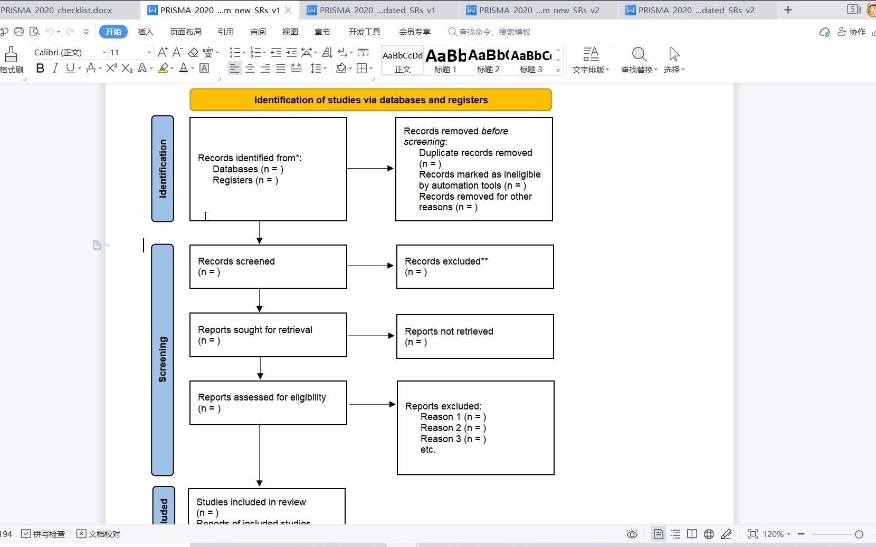This screenshot has width=876, height=547.
Task: Apply the Normal (正文) style
Action: (x=403, y=60)
